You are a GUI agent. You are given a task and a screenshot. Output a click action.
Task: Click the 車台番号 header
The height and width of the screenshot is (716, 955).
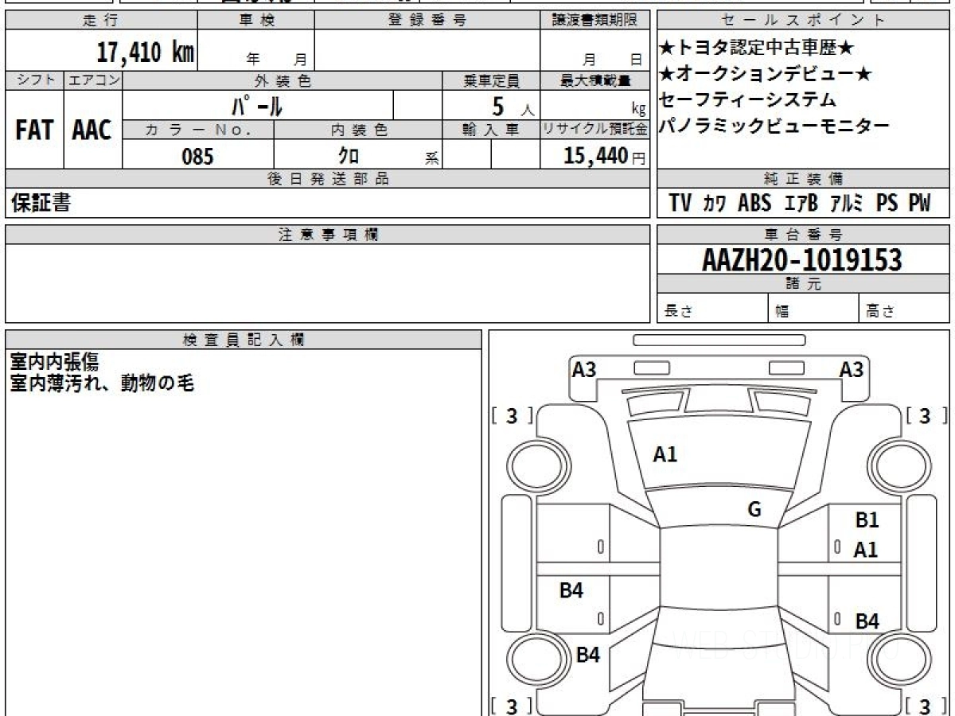[x=803, y=235]
